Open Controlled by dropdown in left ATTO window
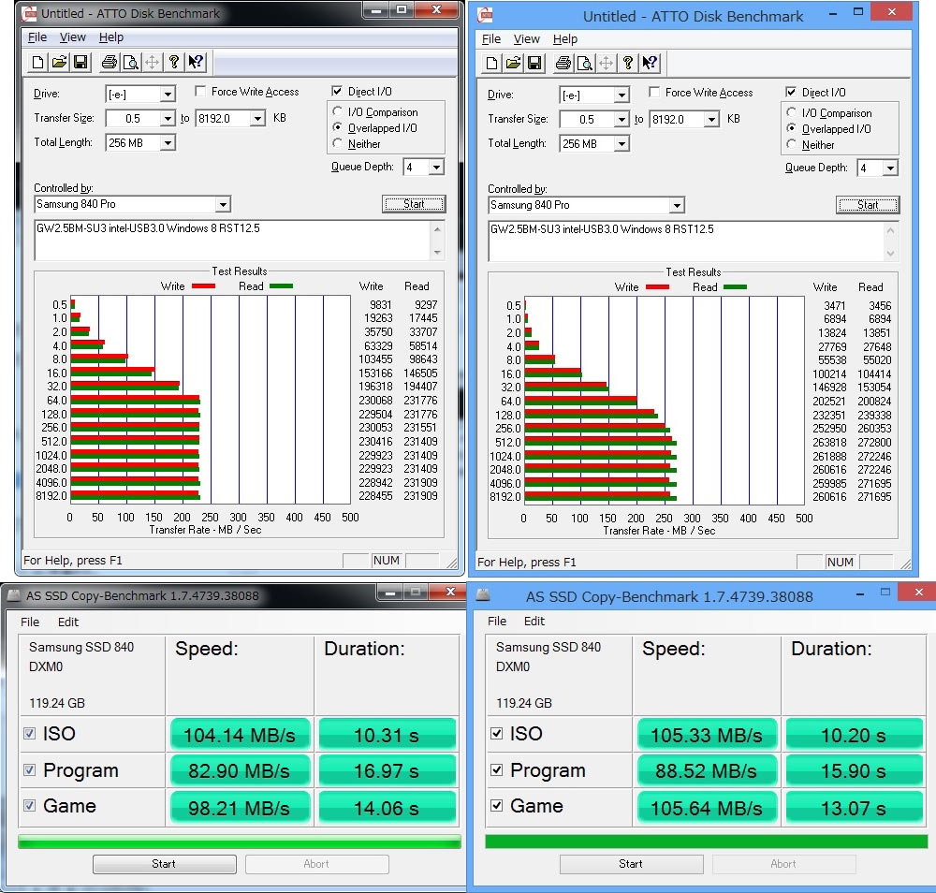This screenshot has width=936, height=893. (x=223, y=204)
